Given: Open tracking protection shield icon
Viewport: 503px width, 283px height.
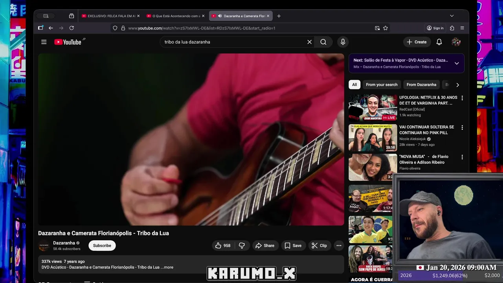Looking at the screenshot, I should pos(115,28).
